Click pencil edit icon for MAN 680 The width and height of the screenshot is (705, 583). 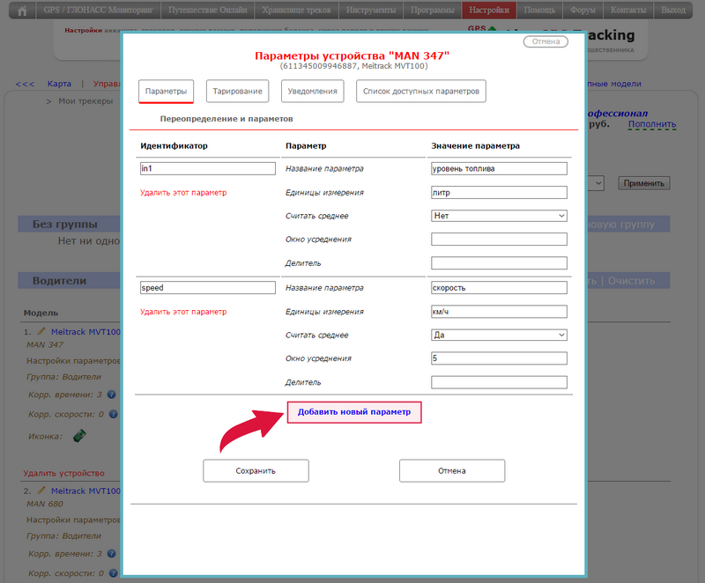tap(41, 490)
